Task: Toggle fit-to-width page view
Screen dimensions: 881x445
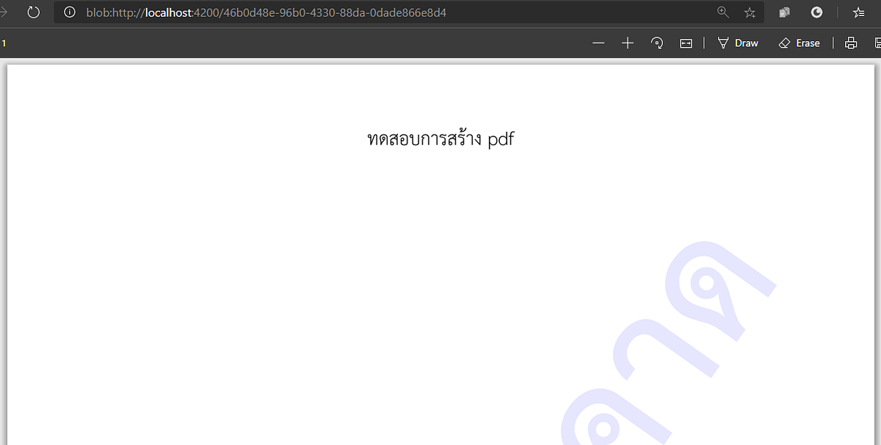Action: (x=686, y=43)
